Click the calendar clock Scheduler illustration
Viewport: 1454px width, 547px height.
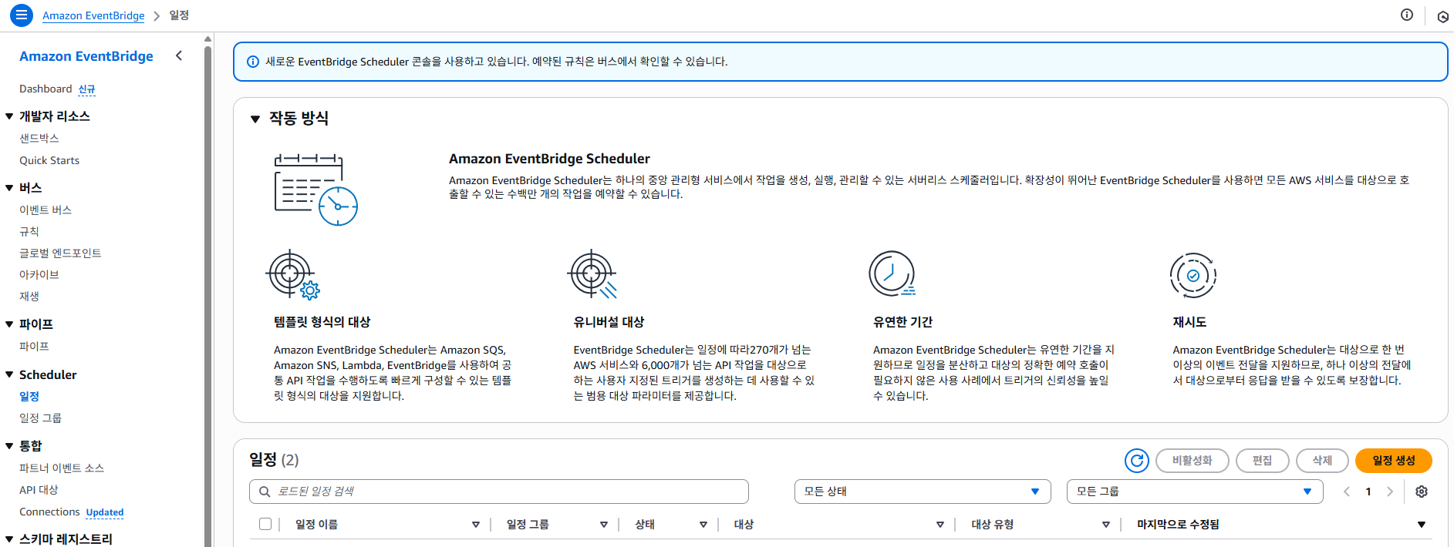click(316, 190)
